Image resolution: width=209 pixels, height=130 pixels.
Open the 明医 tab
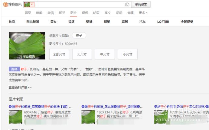pyautogui.click(x=96, y=13)
